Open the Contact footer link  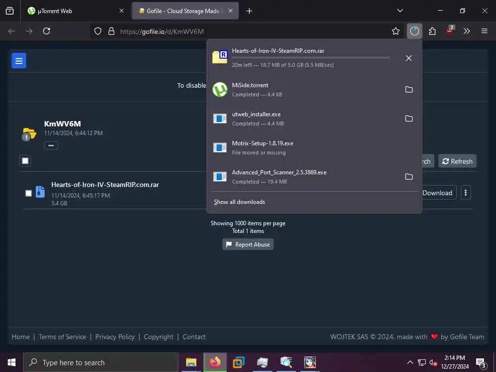tap(194, 337)
